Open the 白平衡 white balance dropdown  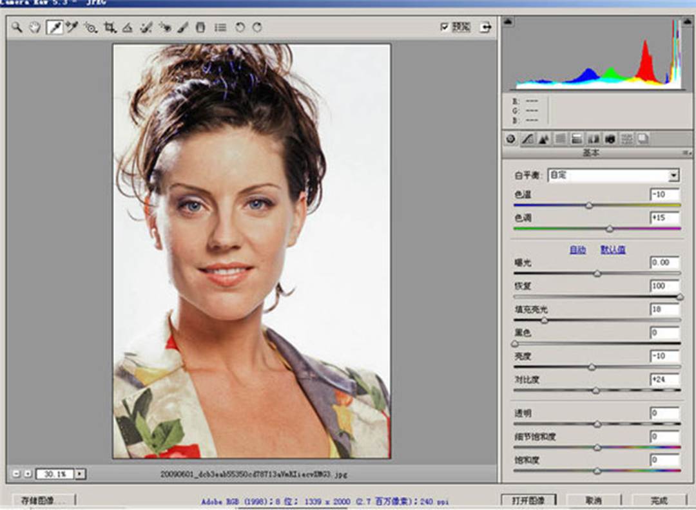[x=673, y=175]
